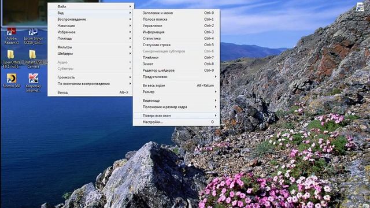Select the Norton 360 desktop icon
Viewport: 370px width, 208px height.
(x=12, y=81)
